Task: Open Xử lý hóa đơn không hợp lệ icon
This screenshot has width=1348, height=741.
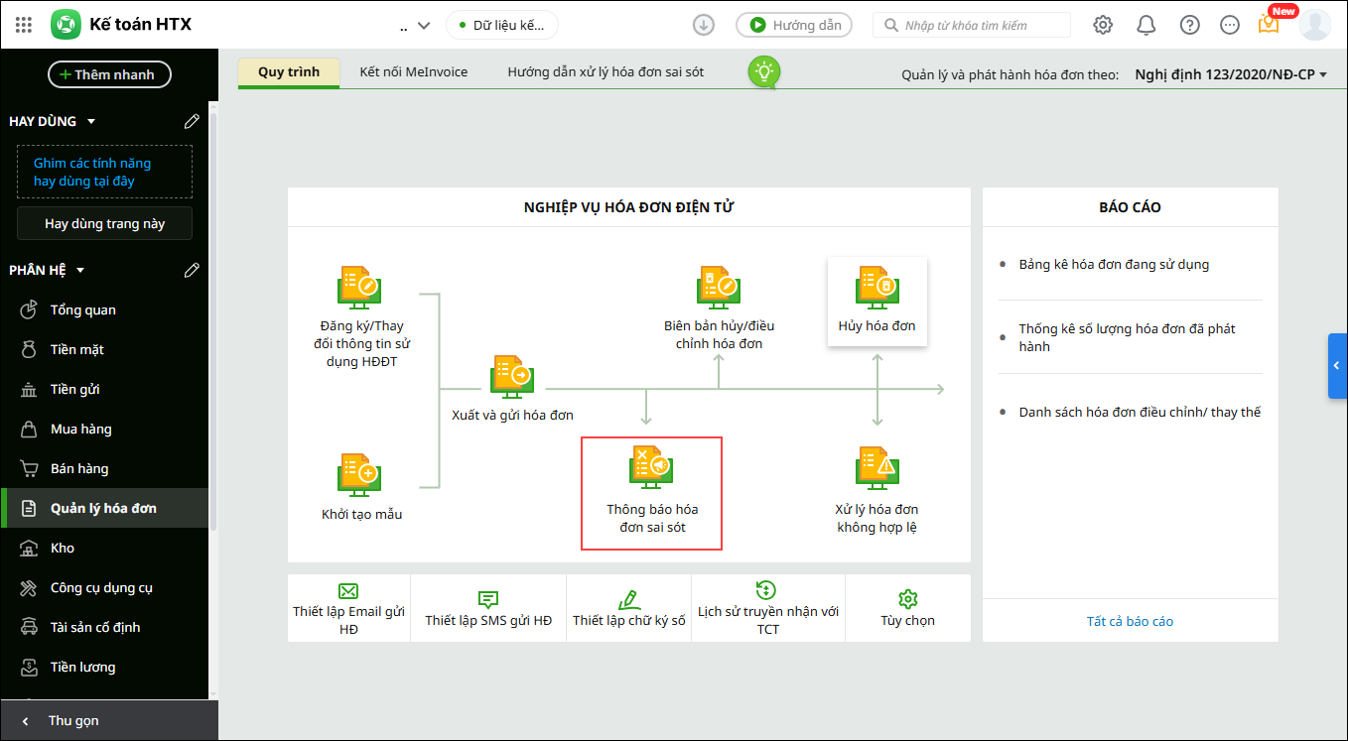Action: coord(876,467)
